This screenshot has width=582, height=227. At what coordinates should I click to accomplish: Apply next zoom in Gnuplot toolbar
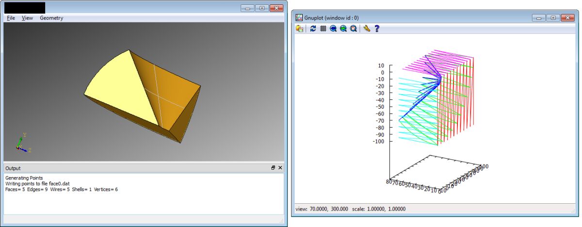coord(343,29)
